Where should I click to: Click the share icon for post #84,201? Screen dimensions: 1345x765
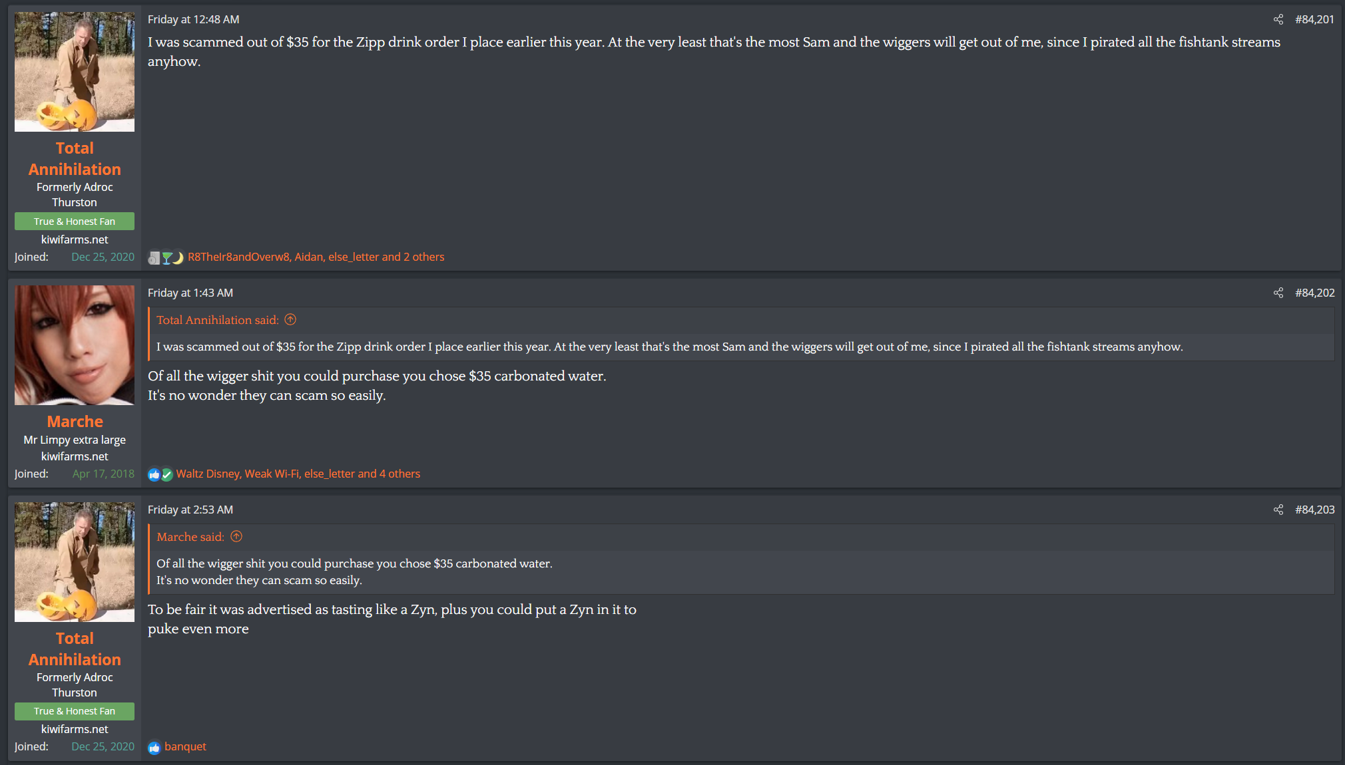coord(1278,19)
